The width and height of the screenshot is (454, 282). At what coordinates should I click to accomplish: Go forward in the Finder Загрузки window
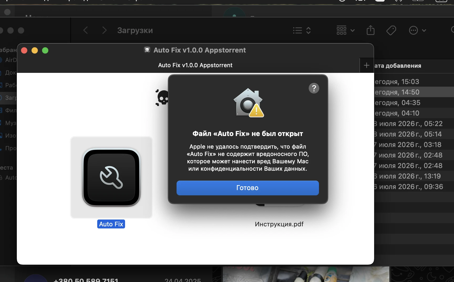[x=104, y=30]
